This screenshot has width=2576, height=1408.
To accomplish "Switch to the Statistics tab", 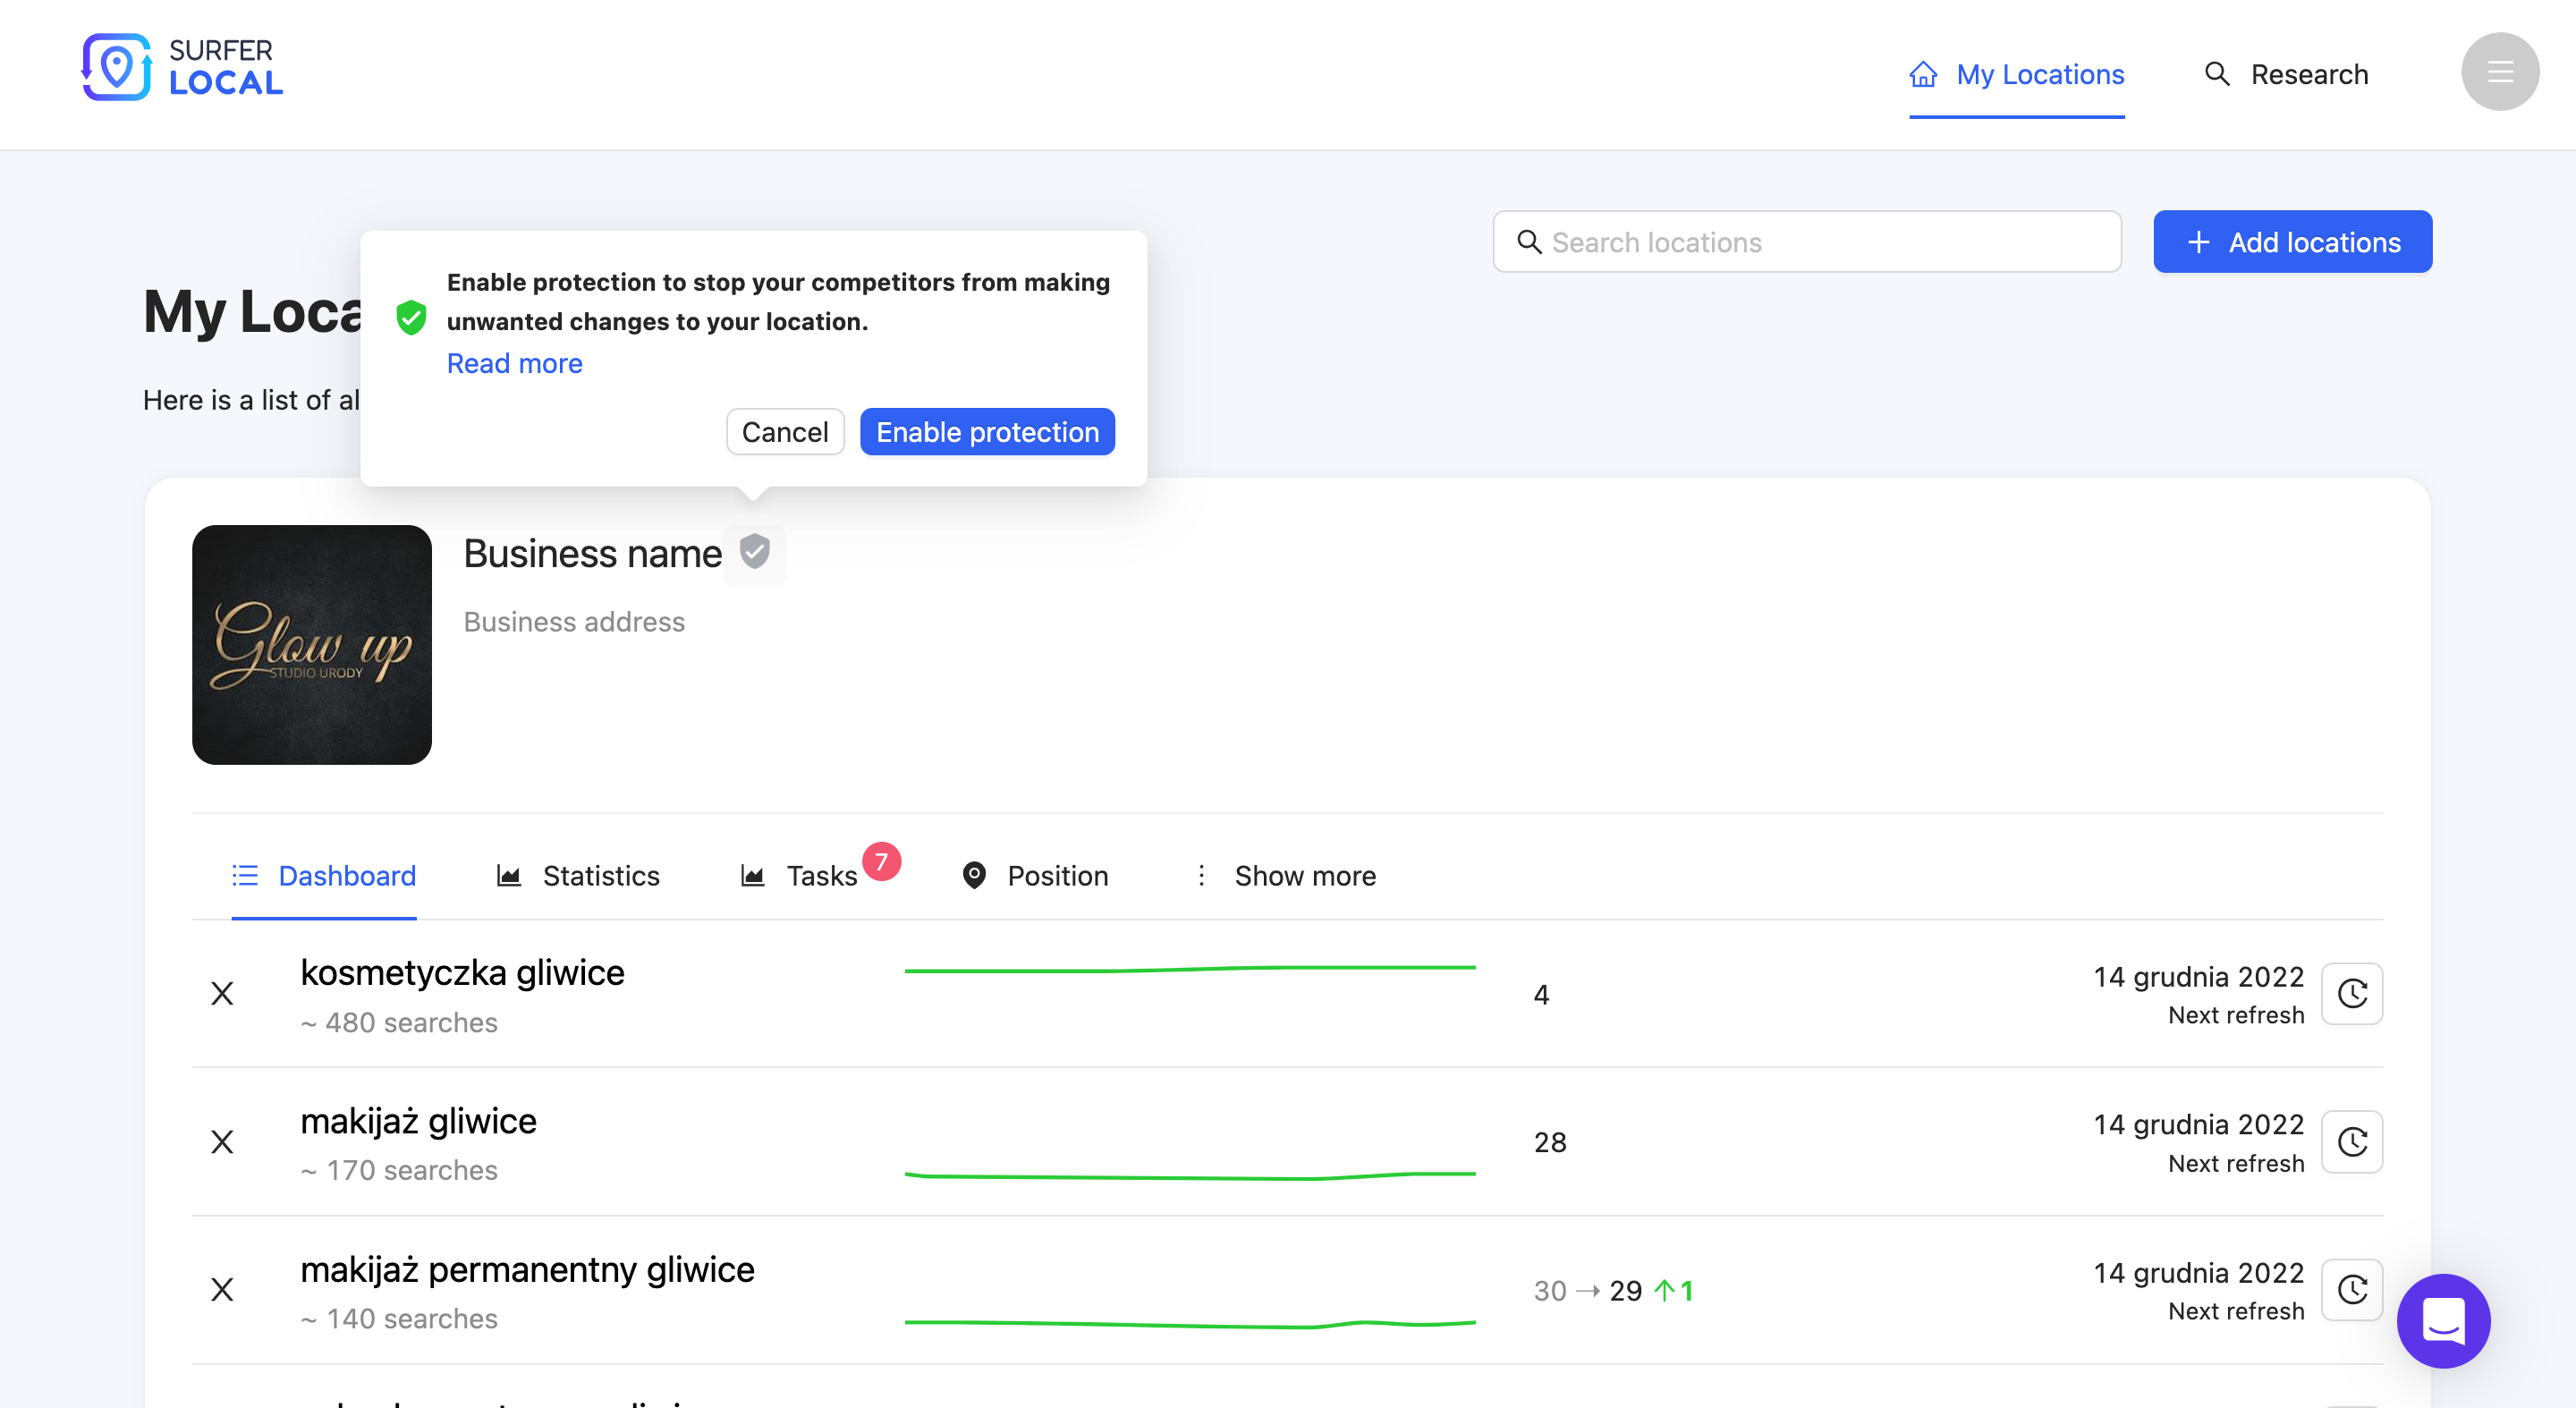I will pyautogui.click(x=578, y=875).
